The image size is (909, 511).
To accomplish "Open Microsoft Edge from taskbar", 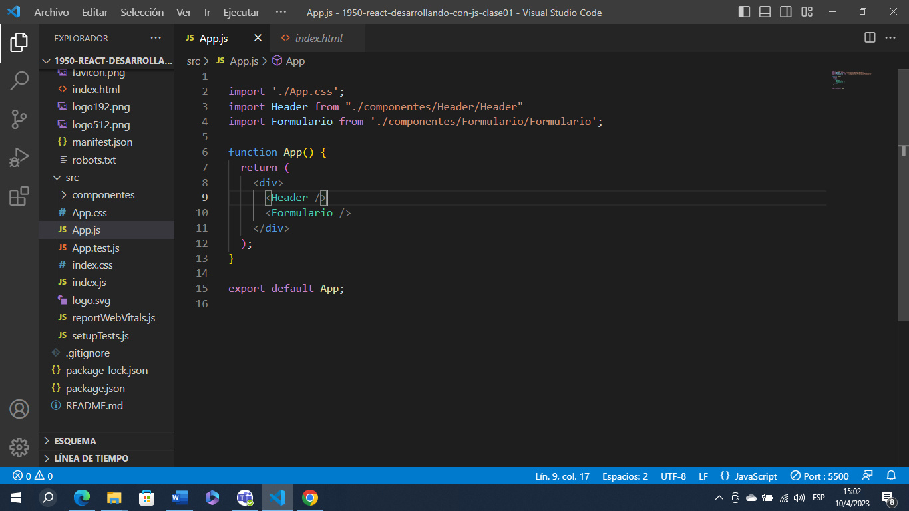I will 82,498.
